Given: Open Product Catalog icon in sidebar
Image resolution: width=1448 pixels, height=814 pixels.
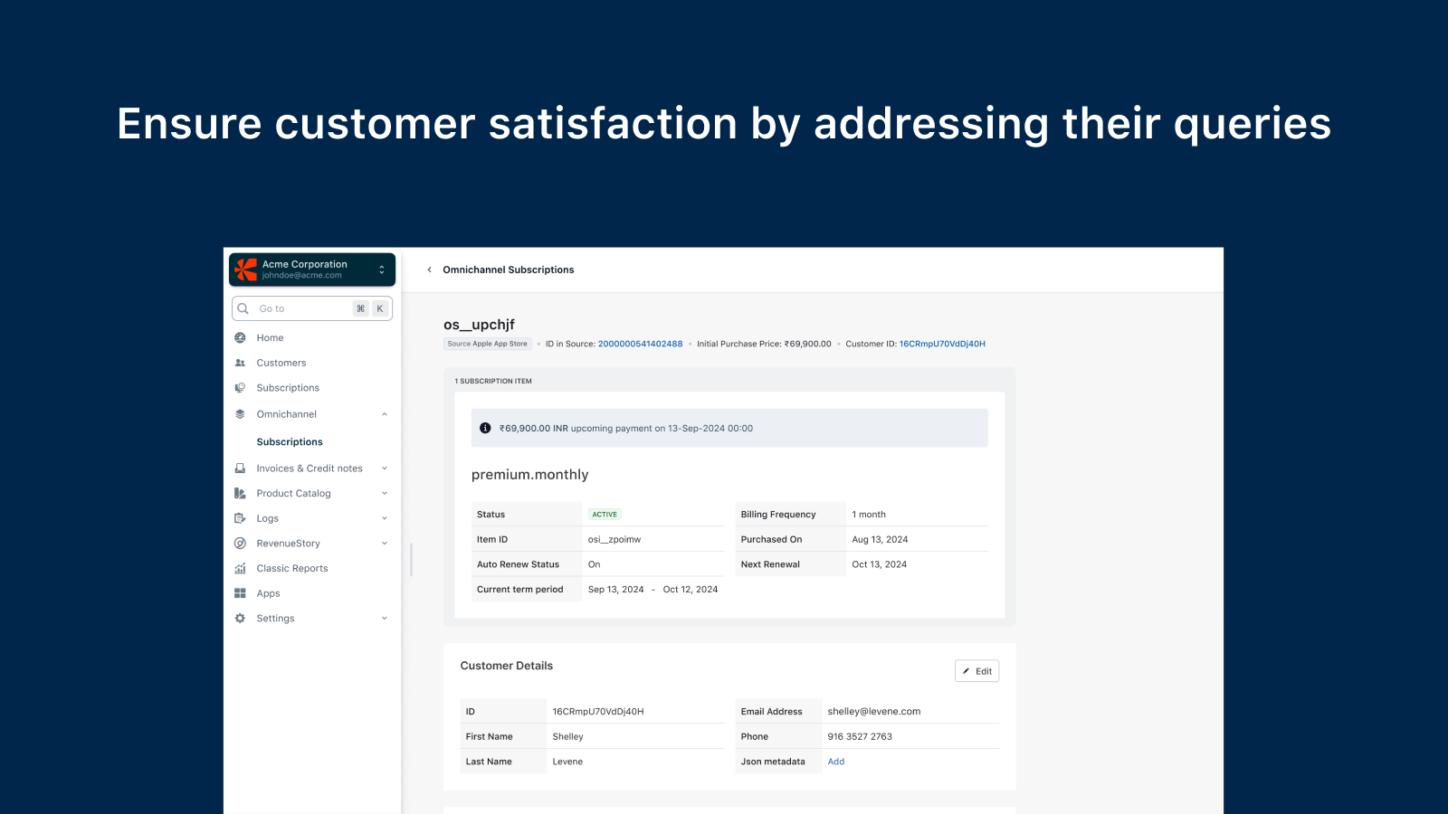Looking at the screenshot, I should click(240, 494).
